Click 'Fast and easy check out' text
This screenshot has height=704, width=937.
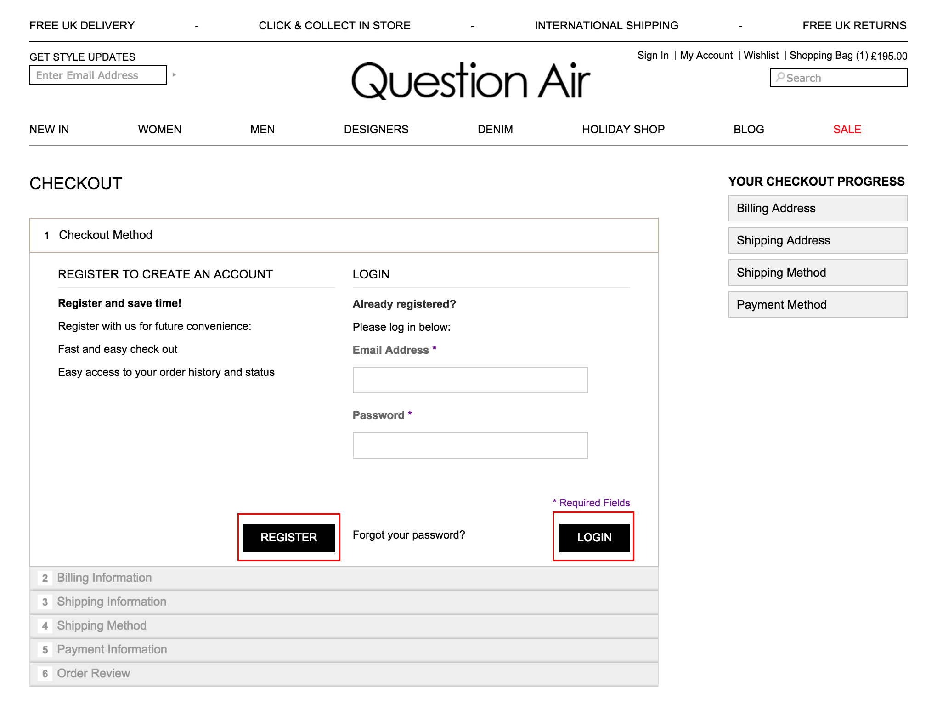118,349
